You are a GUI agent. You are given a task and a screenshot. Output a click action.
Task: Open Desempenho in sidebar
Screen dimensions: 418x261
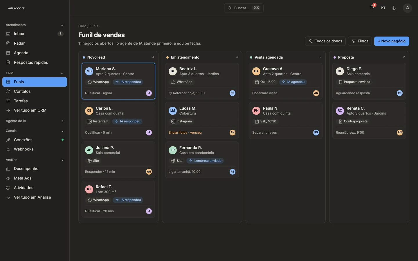point(35,168)
